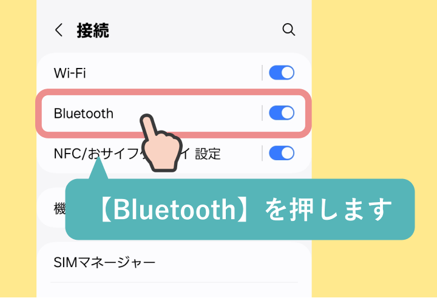Select the partially hidden 機 row
The image size is (437, 298).
click(59, 208)
